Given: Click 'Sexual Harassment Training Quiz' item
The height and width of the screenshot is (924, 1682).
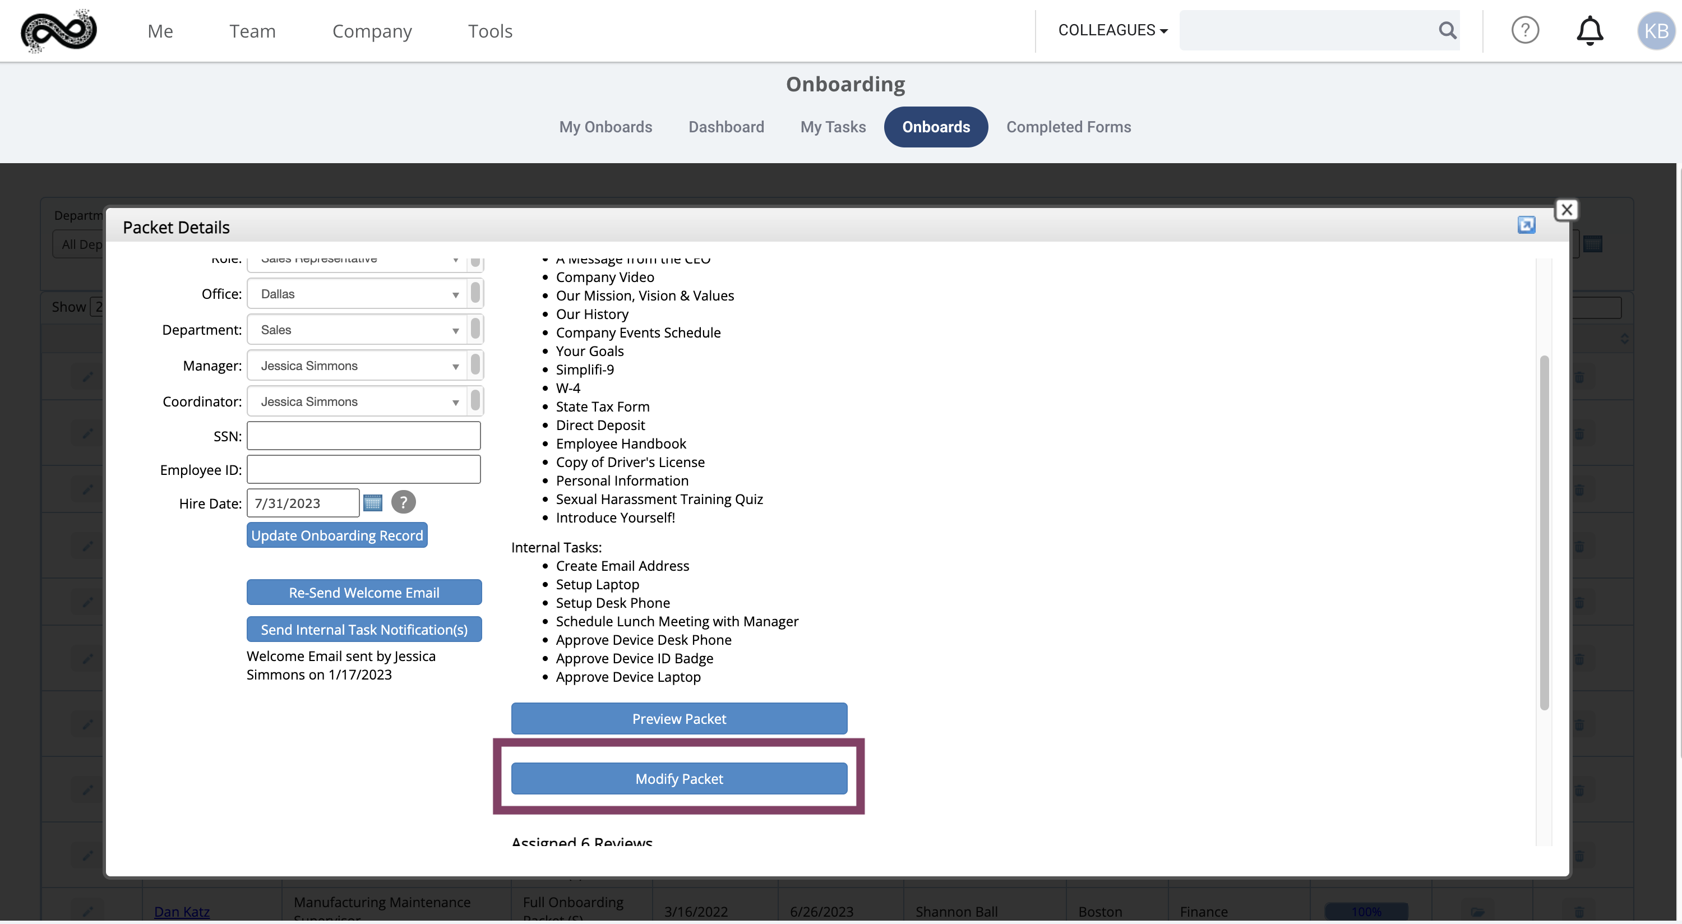Looking at the screenshot, I should click(659, 499).
